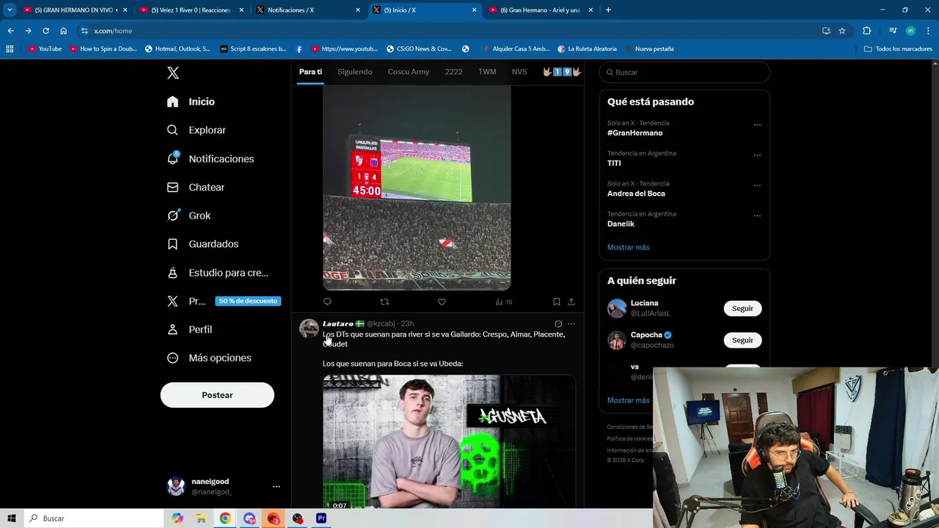
Task: Repost the stadium video post
Action: (384, 301)
